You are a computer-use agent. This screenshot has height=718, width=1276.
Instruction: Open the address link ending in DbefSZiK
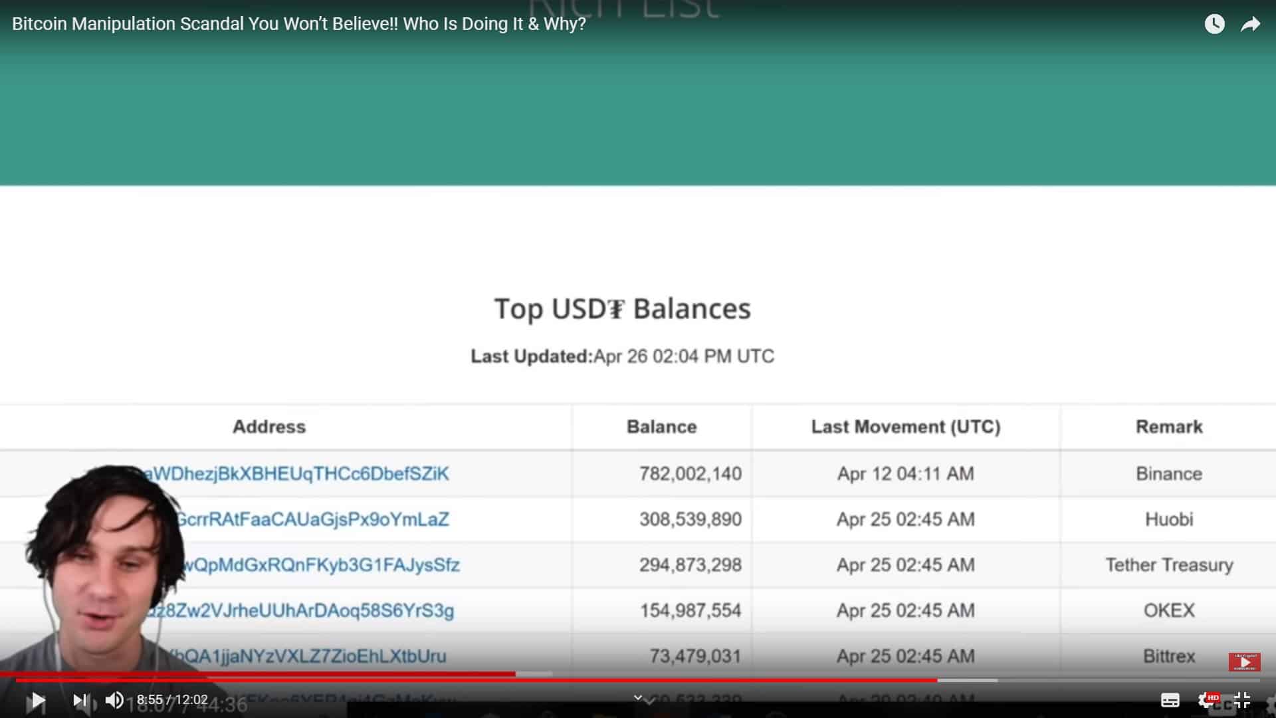click(x=296, y=474)
